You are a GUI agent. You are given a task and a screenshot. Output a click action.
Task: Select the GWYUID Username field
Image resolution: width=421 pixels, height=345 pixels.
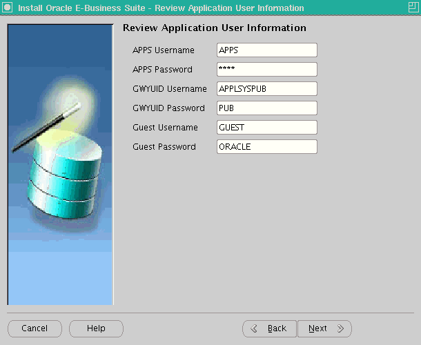[x=267, y=88]
